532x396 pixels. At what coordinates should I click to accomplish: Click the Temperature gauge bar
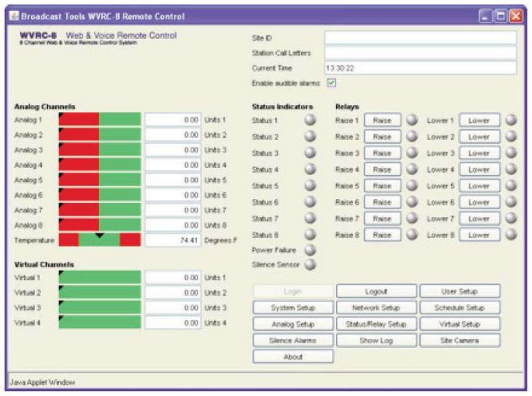(100, 240)
